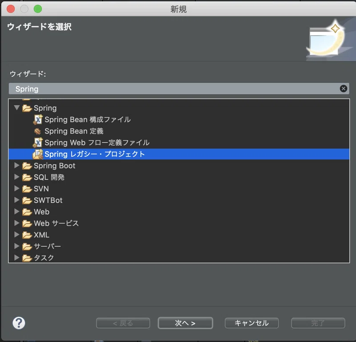
Task: Click the SWTBot folder icon
Action: click(27, 201)
